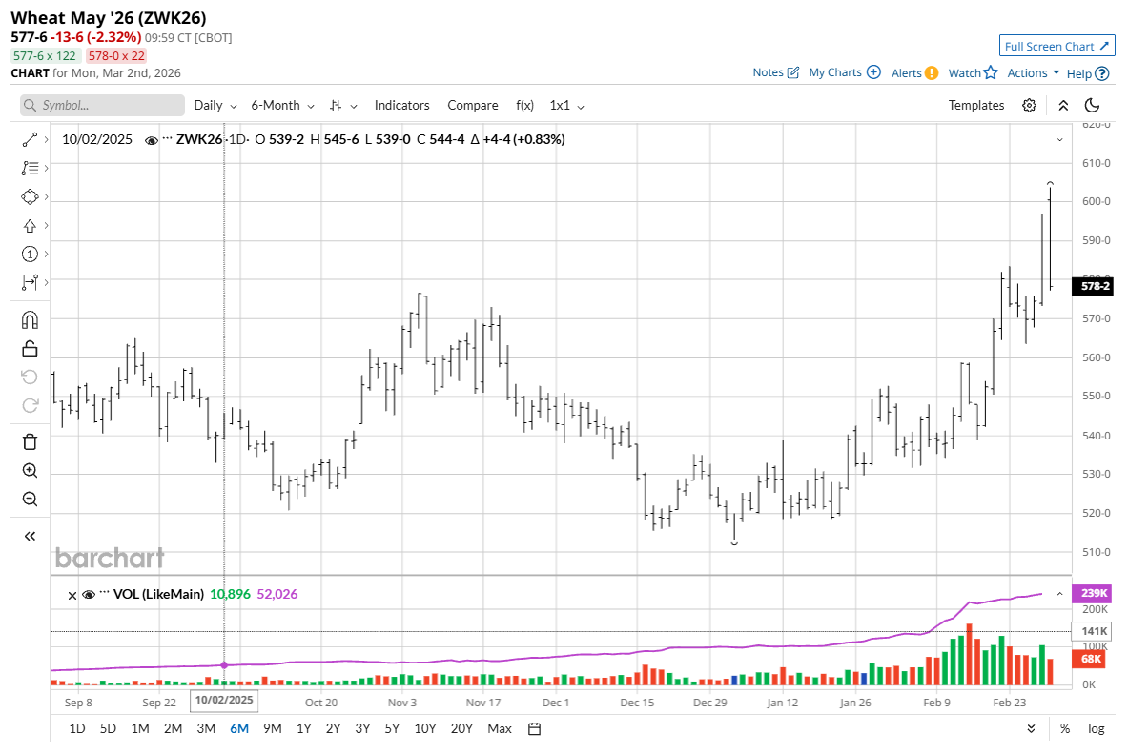The image size is (1128, 755).
Task: Open the bar type dropdown
Action: [x=343, y=105]
